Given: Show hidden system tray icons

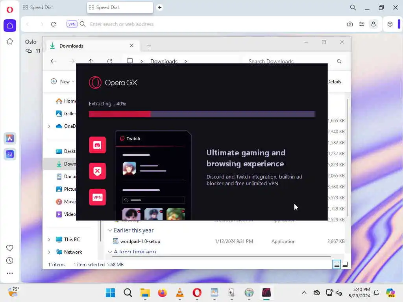Looking at the screenshot, I should 304,293.
